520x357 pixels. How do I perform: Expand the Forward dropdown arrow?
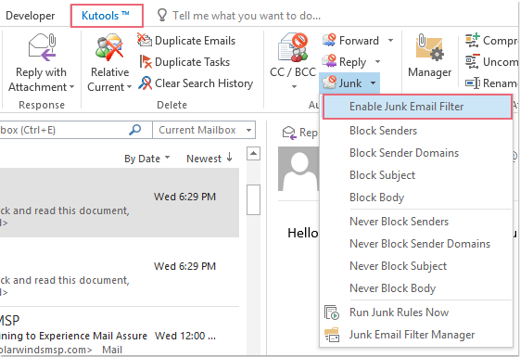pos(390,41)
